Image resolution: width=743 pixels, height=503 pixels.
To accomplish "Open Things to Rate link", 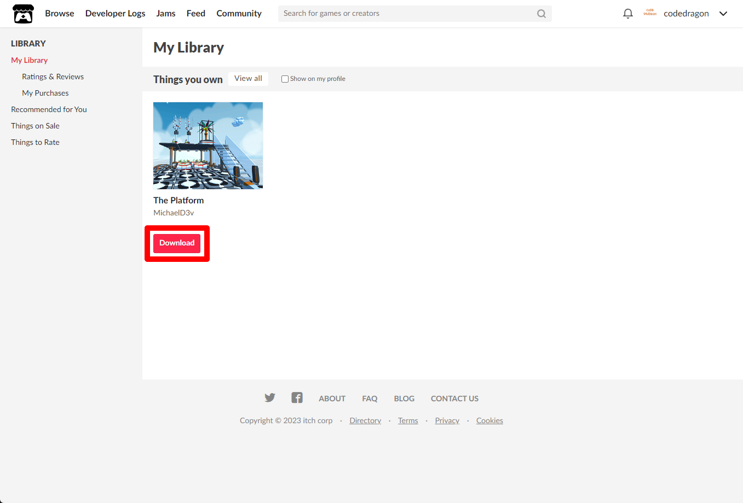I will [36, 142].
